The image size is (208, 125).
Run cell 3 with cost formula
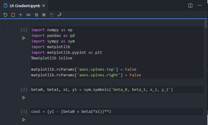click(24, 120)
